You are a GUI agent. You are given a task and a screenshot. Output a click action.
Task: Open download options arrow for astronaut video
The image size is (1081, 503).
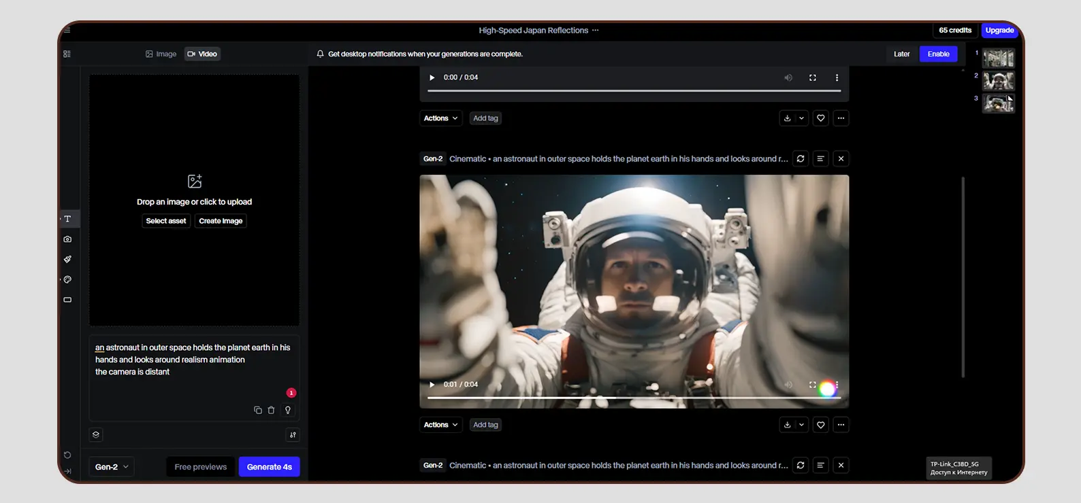tap(802, 425)
